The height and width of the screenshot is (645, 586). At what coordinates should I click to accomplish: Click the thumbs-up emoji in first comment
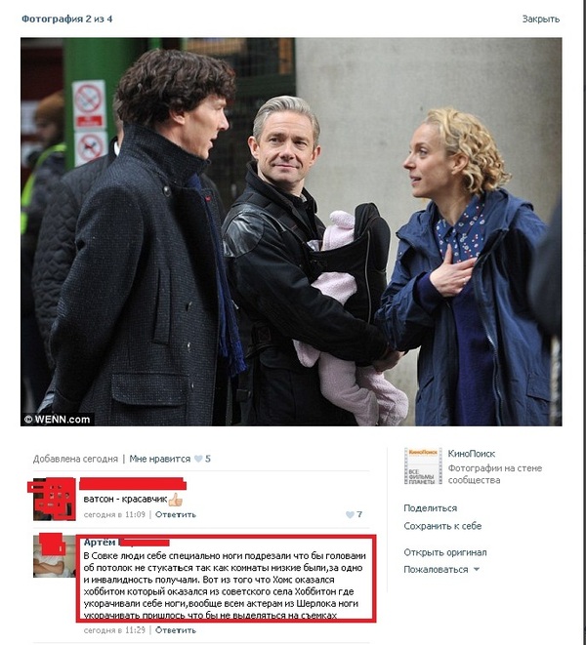[175, 500]
